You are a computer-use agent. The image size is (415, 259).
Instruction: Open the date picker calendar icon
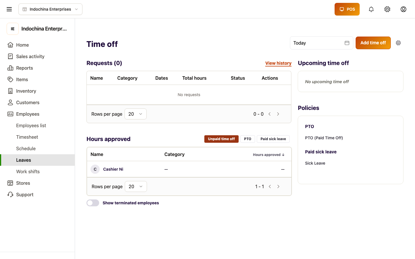(x=347, y=43)
